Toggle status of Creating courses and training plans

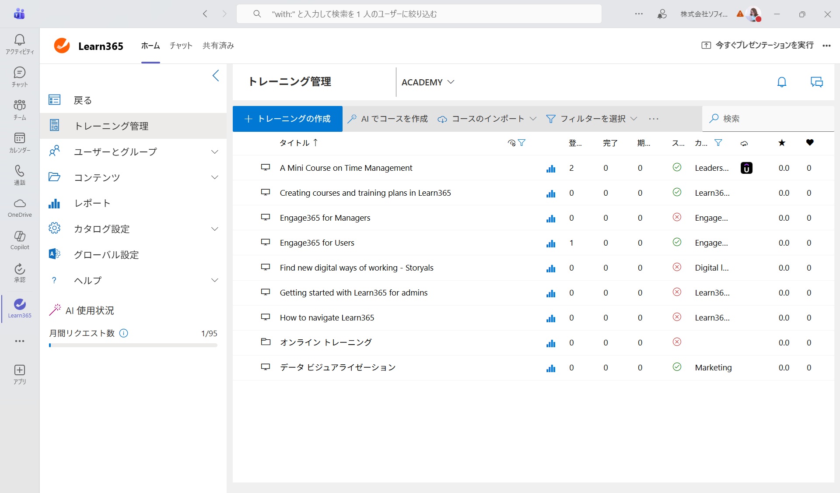pos(677,192)
